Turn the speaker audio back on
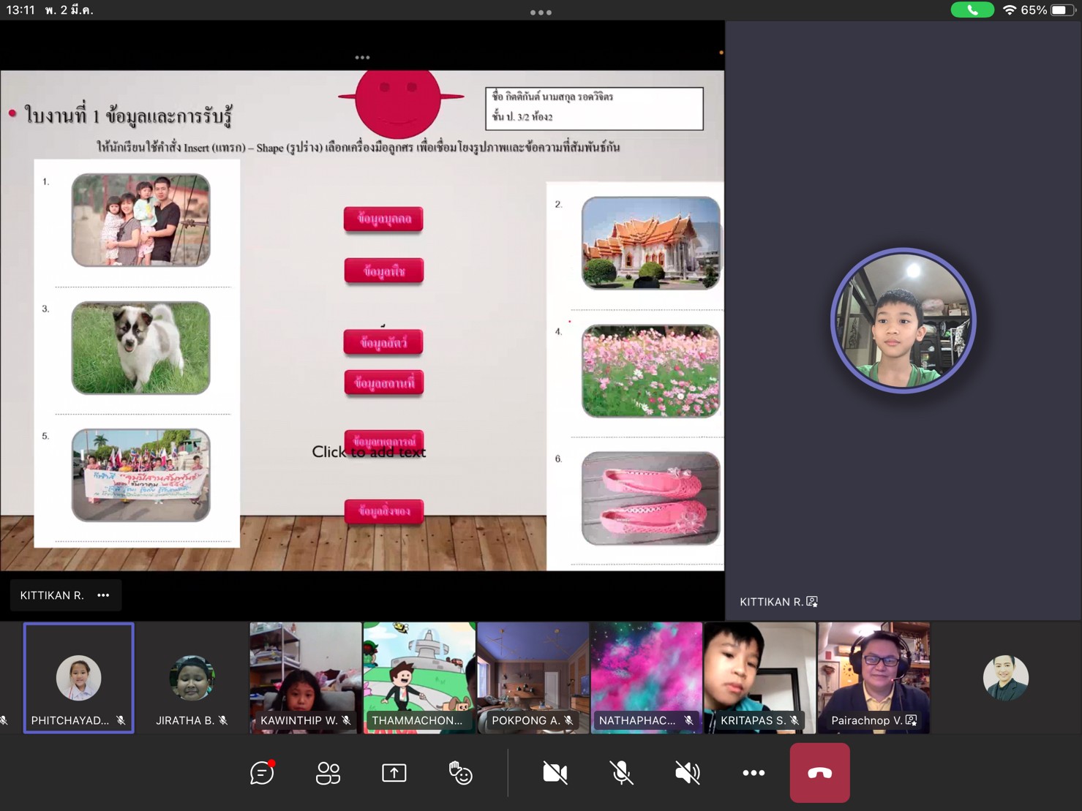1082x811 pixels. [687, 773]
